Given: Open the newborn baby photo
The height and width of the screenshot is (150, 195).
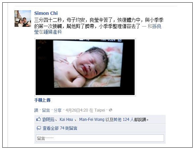Looking at the screenshot, I should [85, 67].
